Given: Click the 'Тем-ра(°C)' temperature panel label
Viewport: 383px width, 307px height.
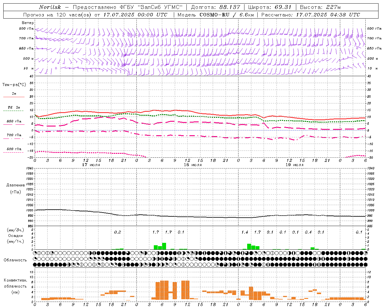Looking at the screenshot, I should (14, 85).
